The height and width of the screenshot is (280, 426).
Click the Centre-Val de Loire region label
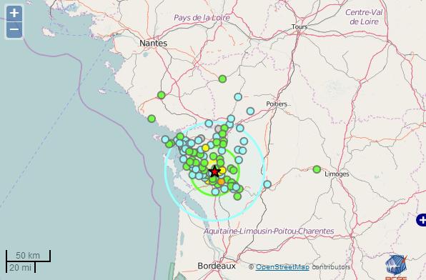tap(364, 17)
